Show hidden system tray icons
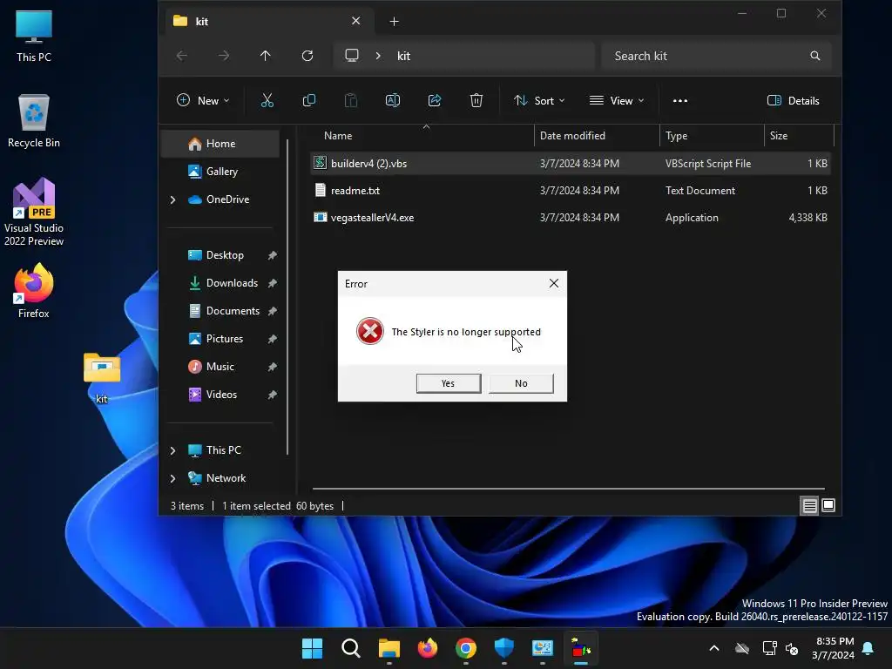Image resolution: width=892 pixels, height=669 pixels. pos(714,648)
